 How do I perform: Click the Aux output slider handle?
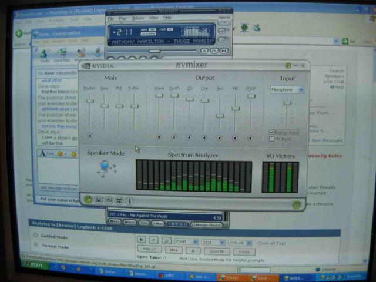(220, 116)
